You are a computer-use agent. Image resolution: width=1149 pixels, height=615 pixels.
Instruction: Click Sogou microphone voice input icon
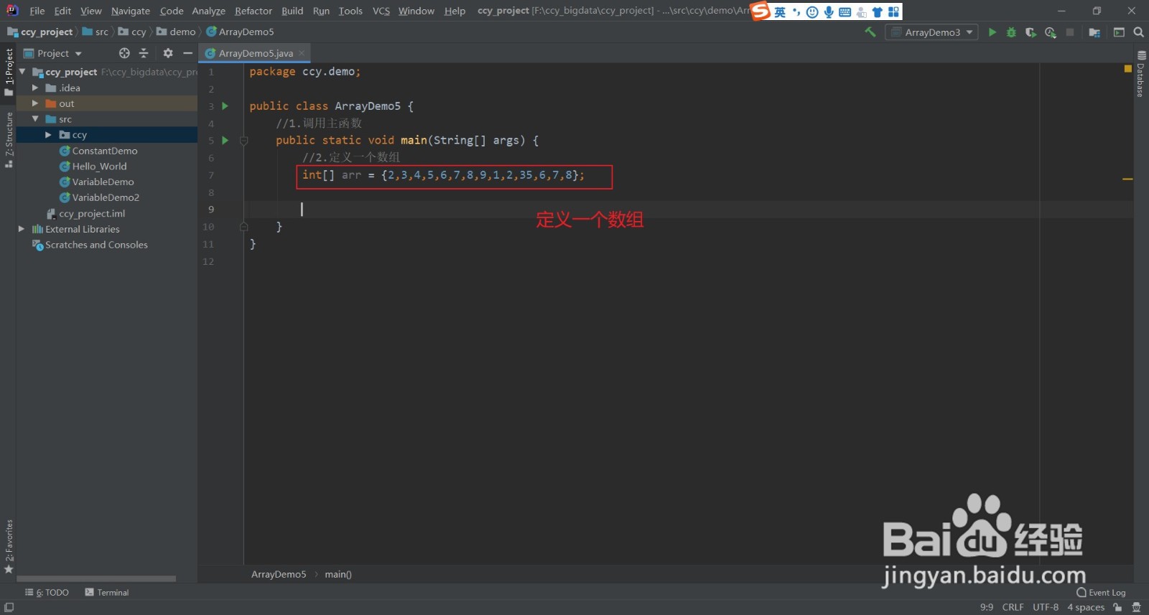829,12
